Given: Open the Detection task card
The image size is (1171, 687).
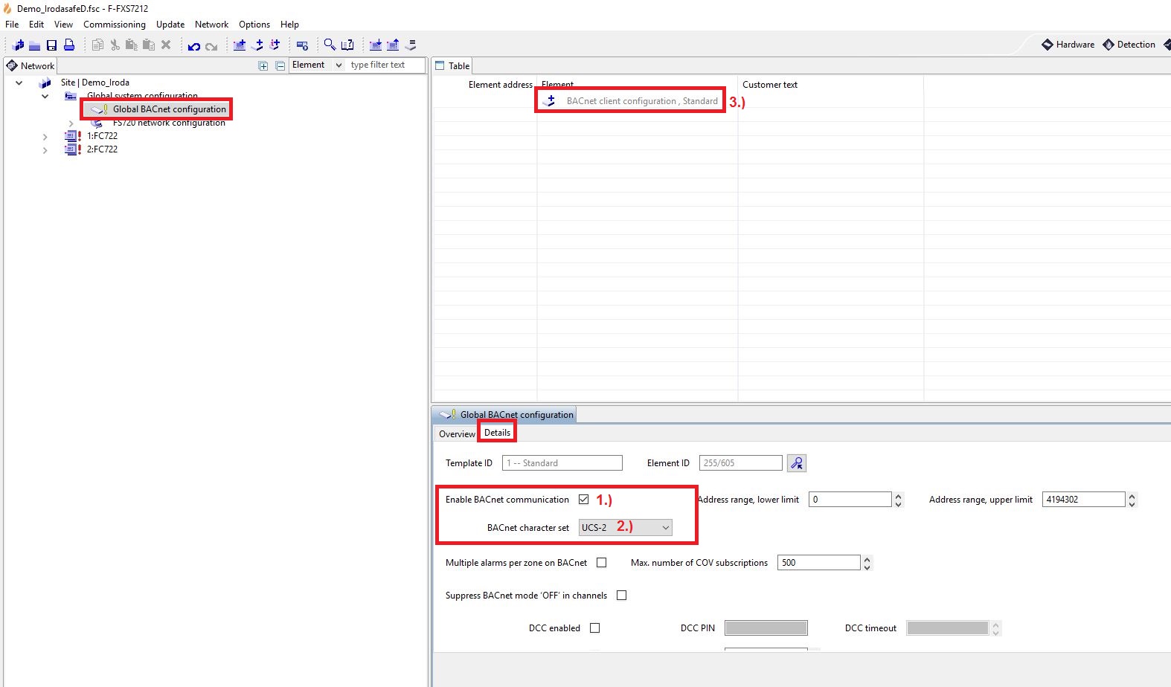Looking at the screenshot, I should point(1129,45).
